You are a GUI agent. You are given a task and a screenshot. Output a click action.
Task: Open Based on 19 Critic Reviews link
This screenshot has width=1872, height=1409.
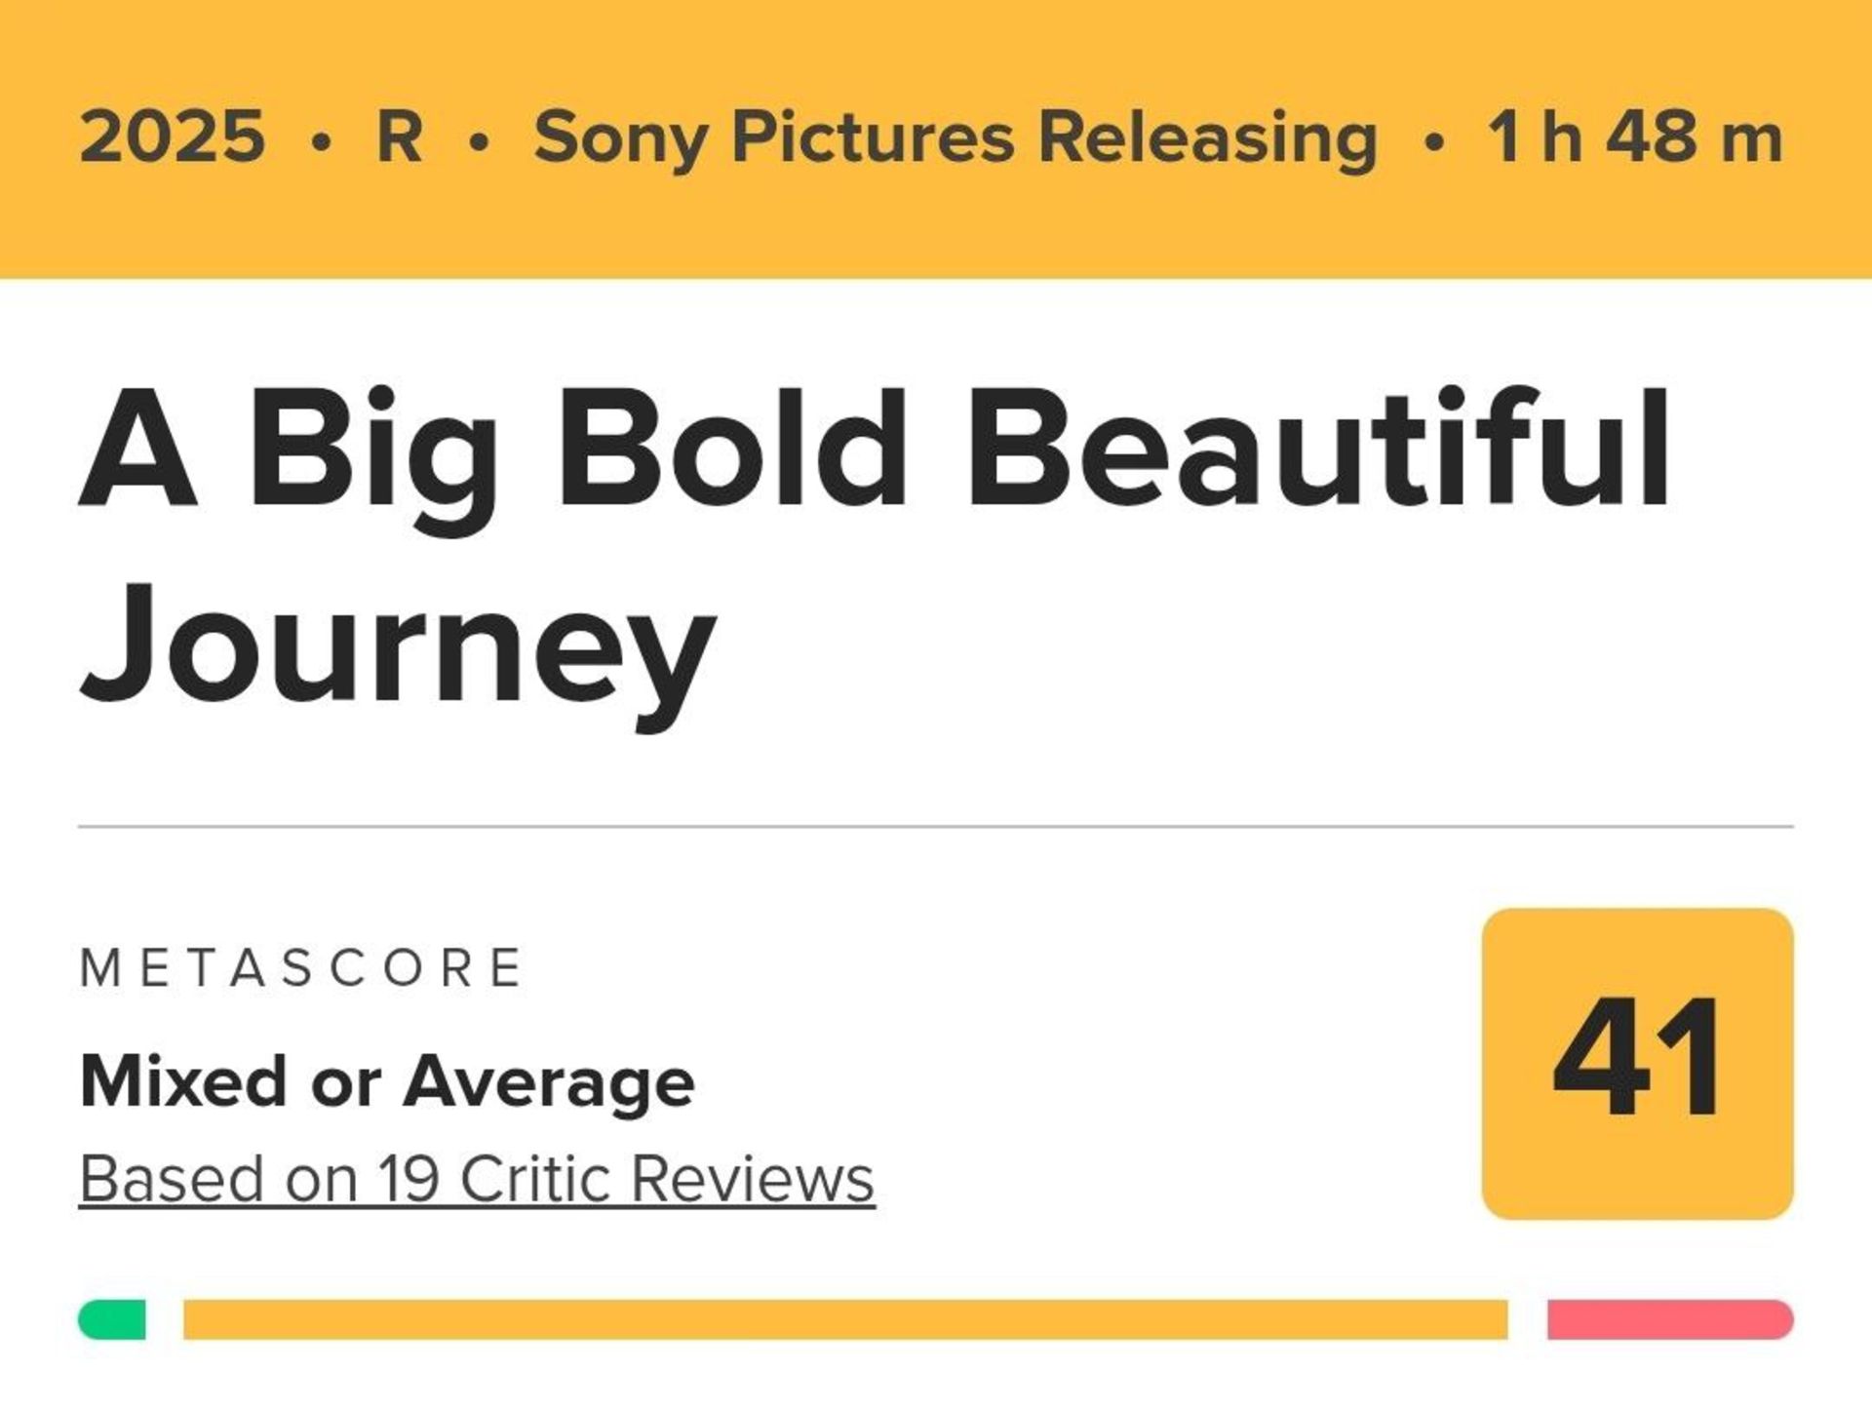[478, 1180]
